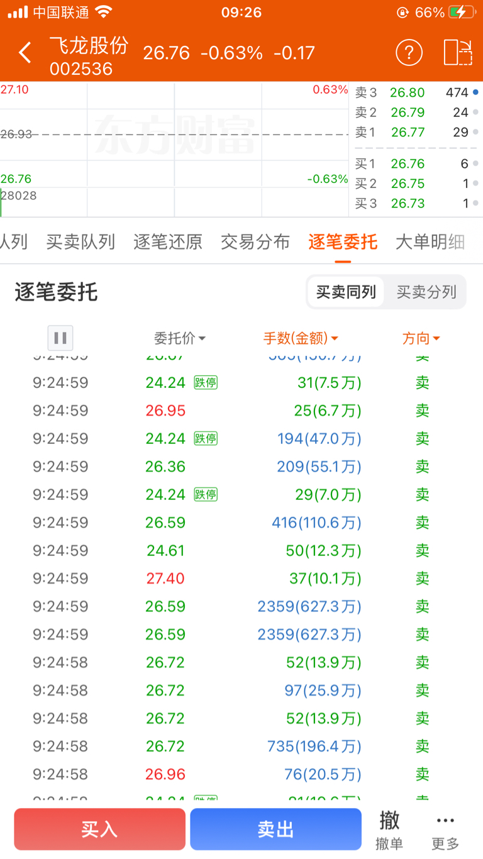Tap the battery status icon
This screenshot has width=483, height=859.
462,12
